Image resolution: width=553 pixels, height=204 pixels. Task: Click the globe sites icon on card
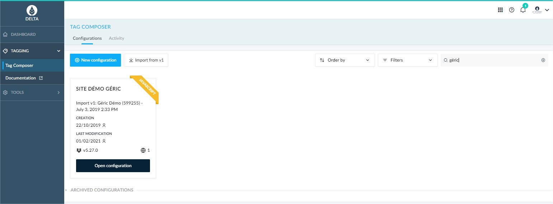[x=143, y=150]
